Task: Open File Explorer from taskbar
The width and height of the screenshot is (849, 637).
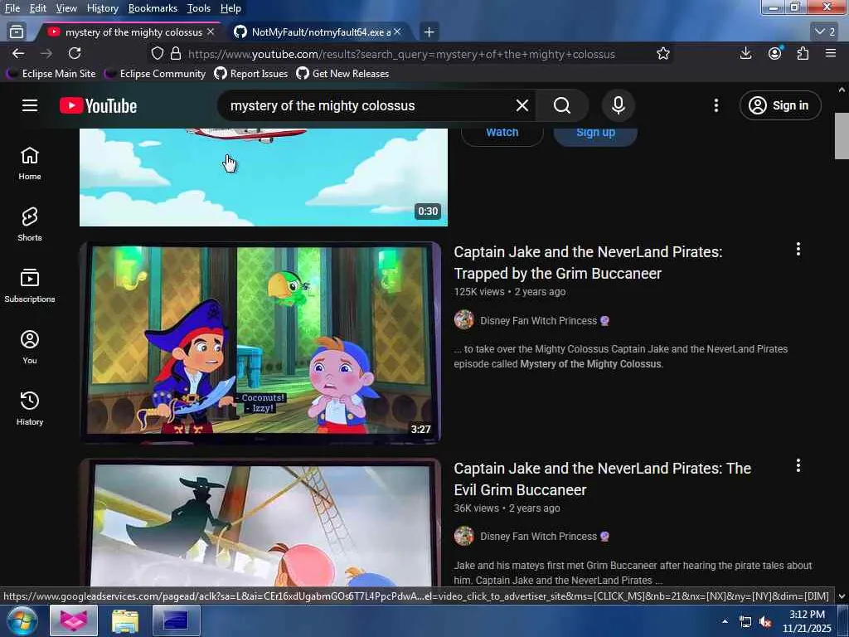Action: (125, 620)
